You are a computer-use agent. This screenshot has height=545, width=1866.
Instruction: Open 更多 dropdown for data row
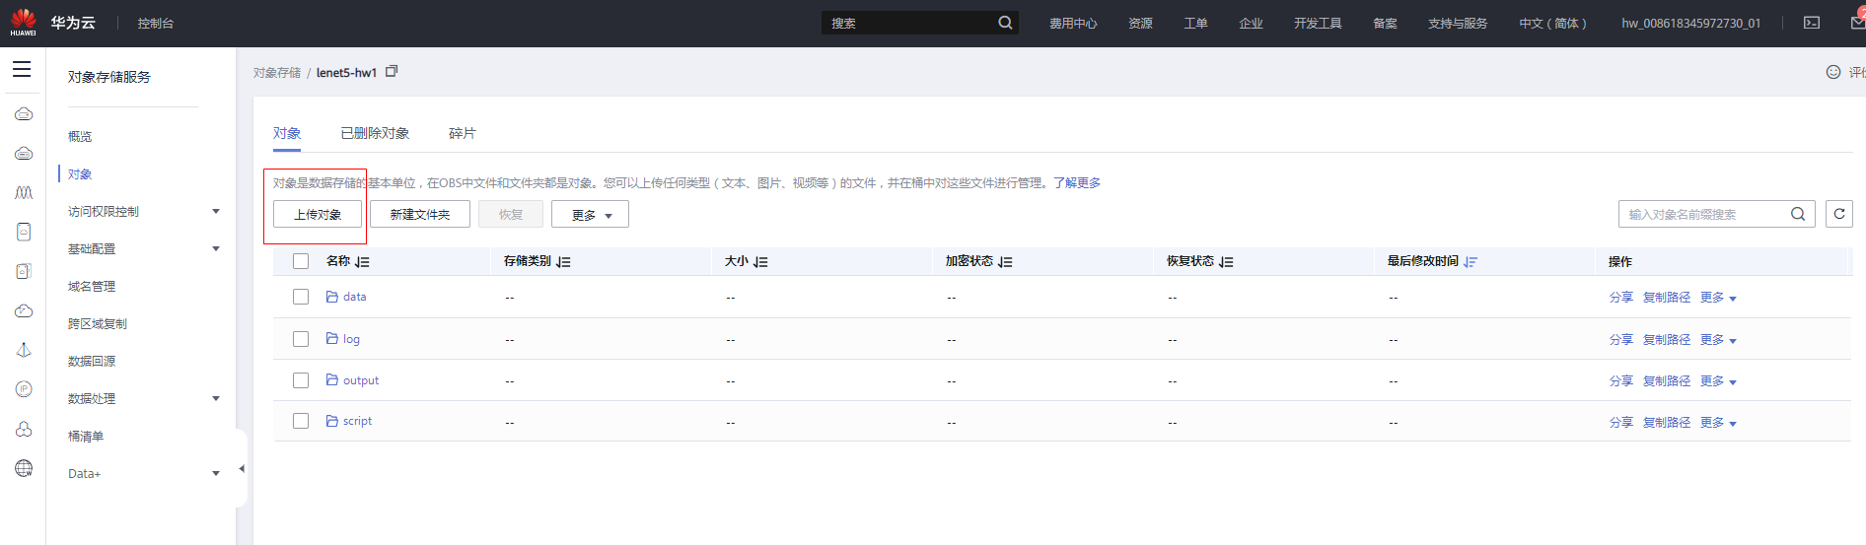[1718, 298]
